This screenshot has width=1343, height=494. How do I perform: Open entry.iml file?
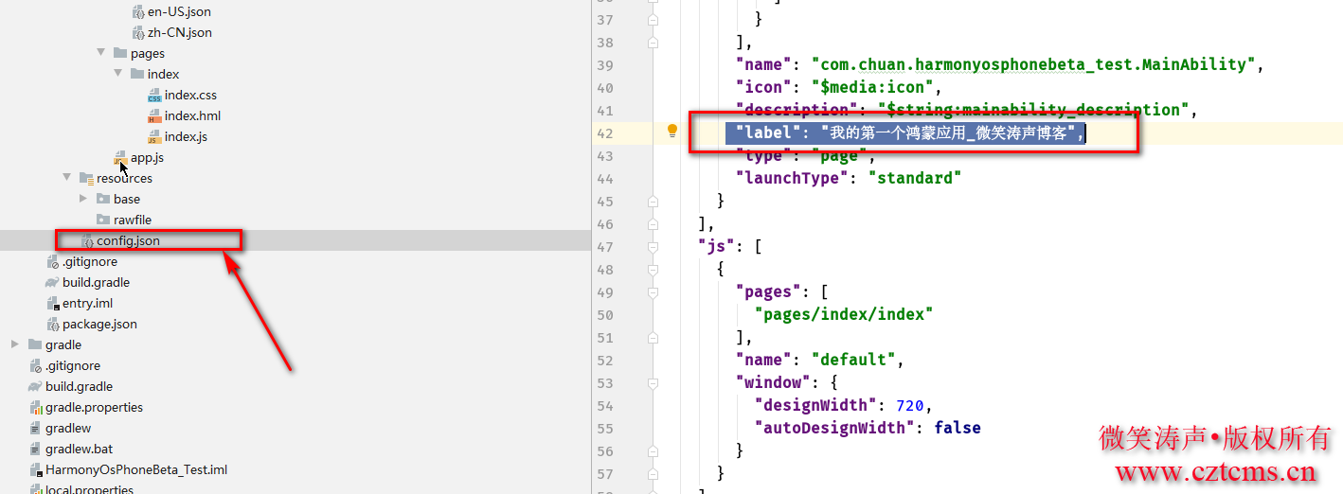coord(87,303)
